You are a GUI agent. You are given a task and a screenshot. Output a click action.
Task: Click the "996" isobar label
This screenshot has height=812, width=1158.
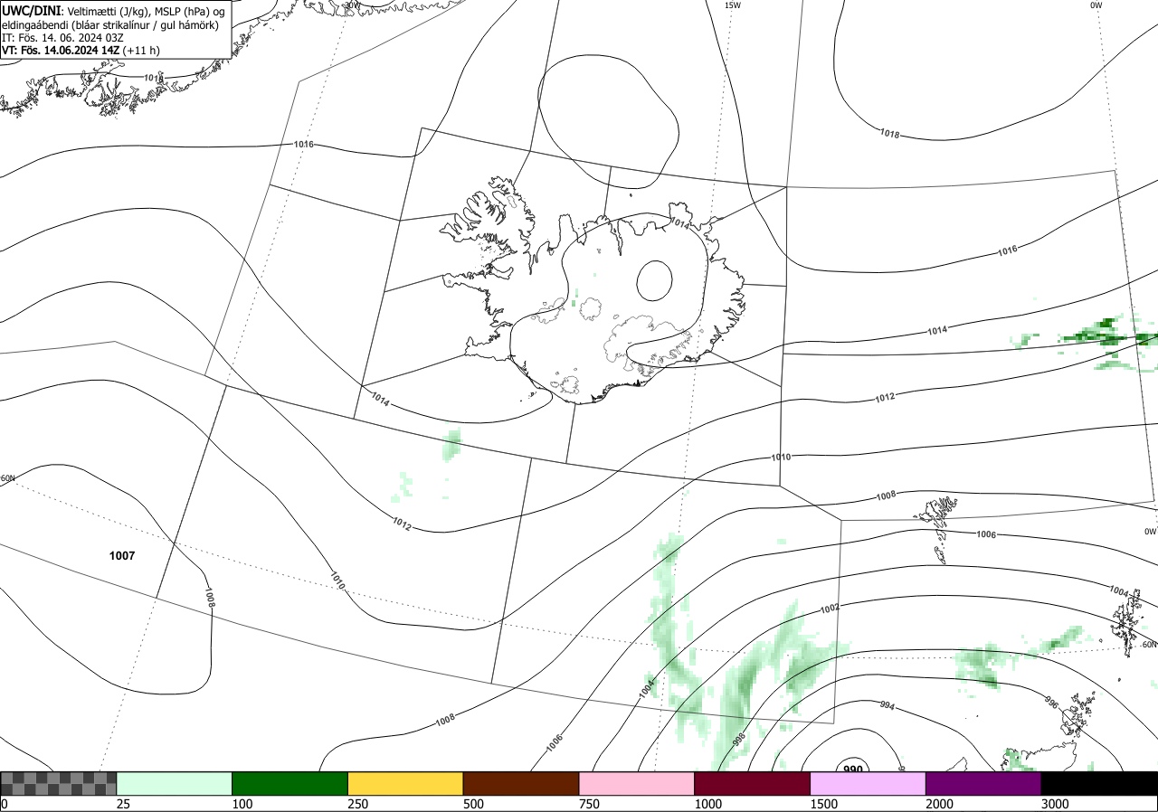click(x=1051, y=702)
